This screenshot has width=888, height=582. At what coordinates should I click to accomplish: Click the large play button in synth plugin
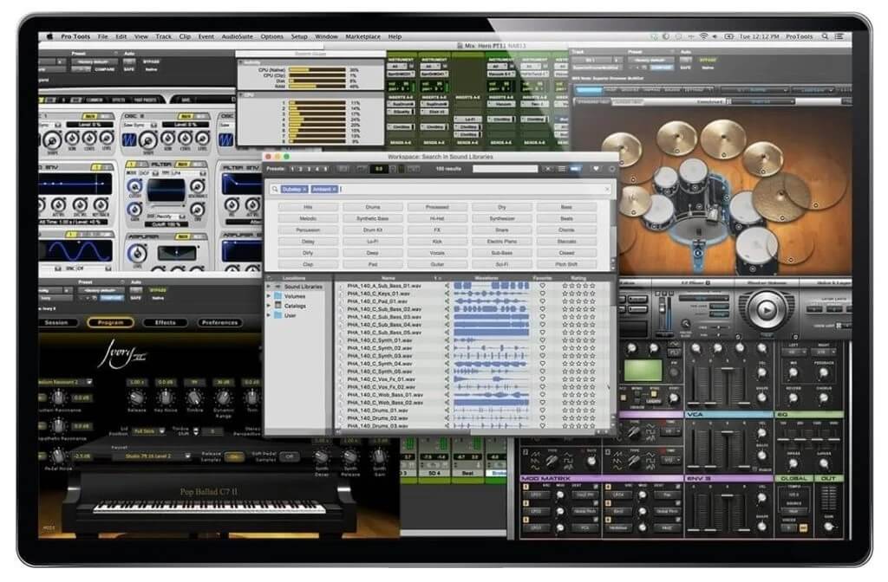(x=766, y=310)
